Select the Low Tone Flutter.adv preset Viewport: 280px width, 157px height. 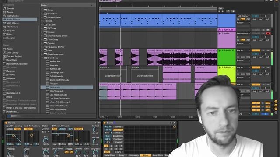(x=59, y=99)
